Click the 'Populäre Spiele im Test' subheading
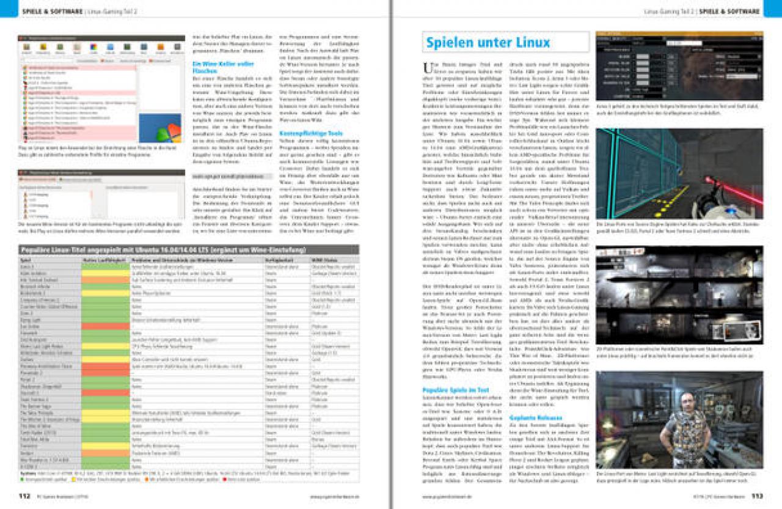Image resolution: width=782 pixels, height=509 pixels. click(x=456, y=389)
